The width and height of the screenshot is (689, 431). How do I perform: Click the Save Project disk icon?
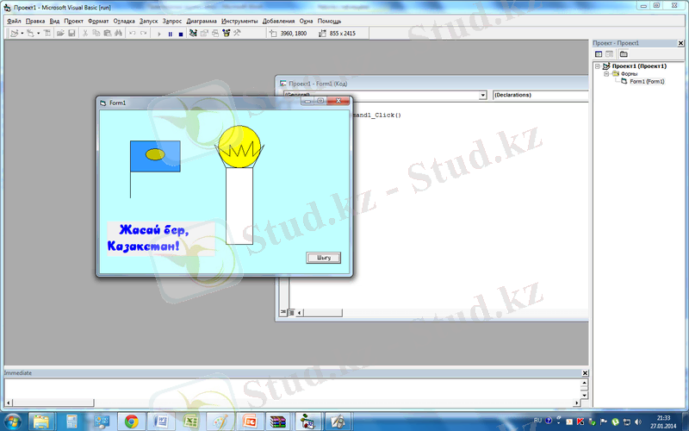(x=72, y=34)
